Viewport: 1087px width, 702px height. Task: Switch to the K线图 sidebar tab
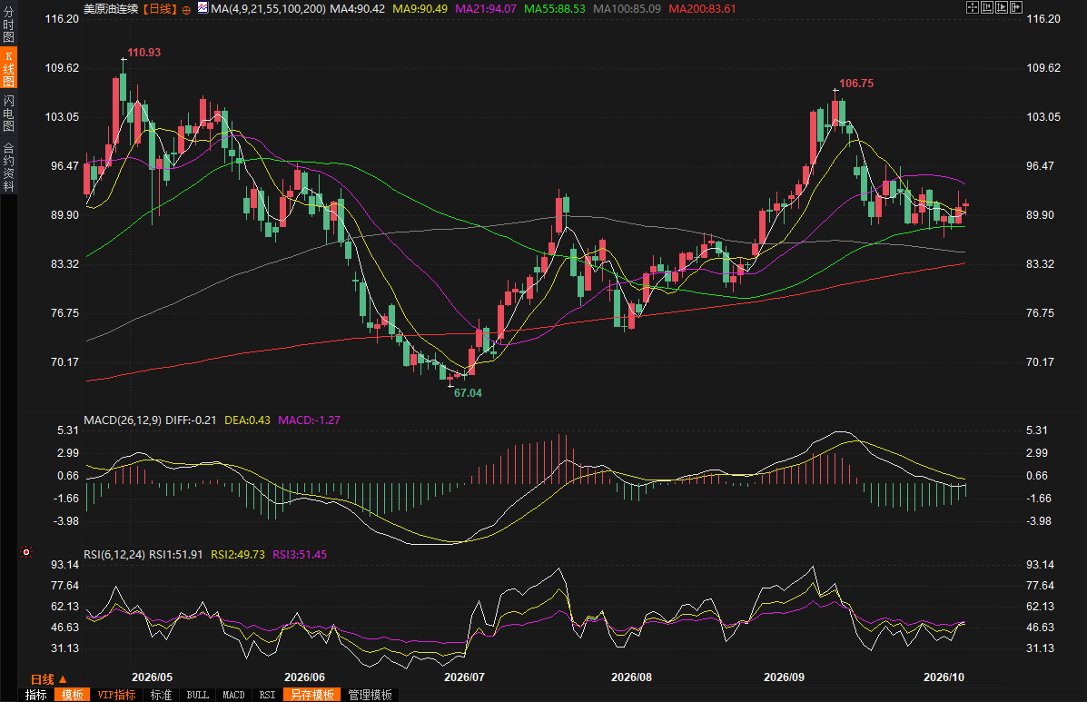(x=8, y=68)
